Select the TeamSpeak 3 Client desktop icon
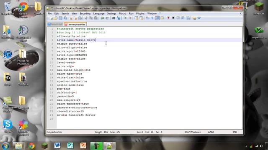 (23, 33)
